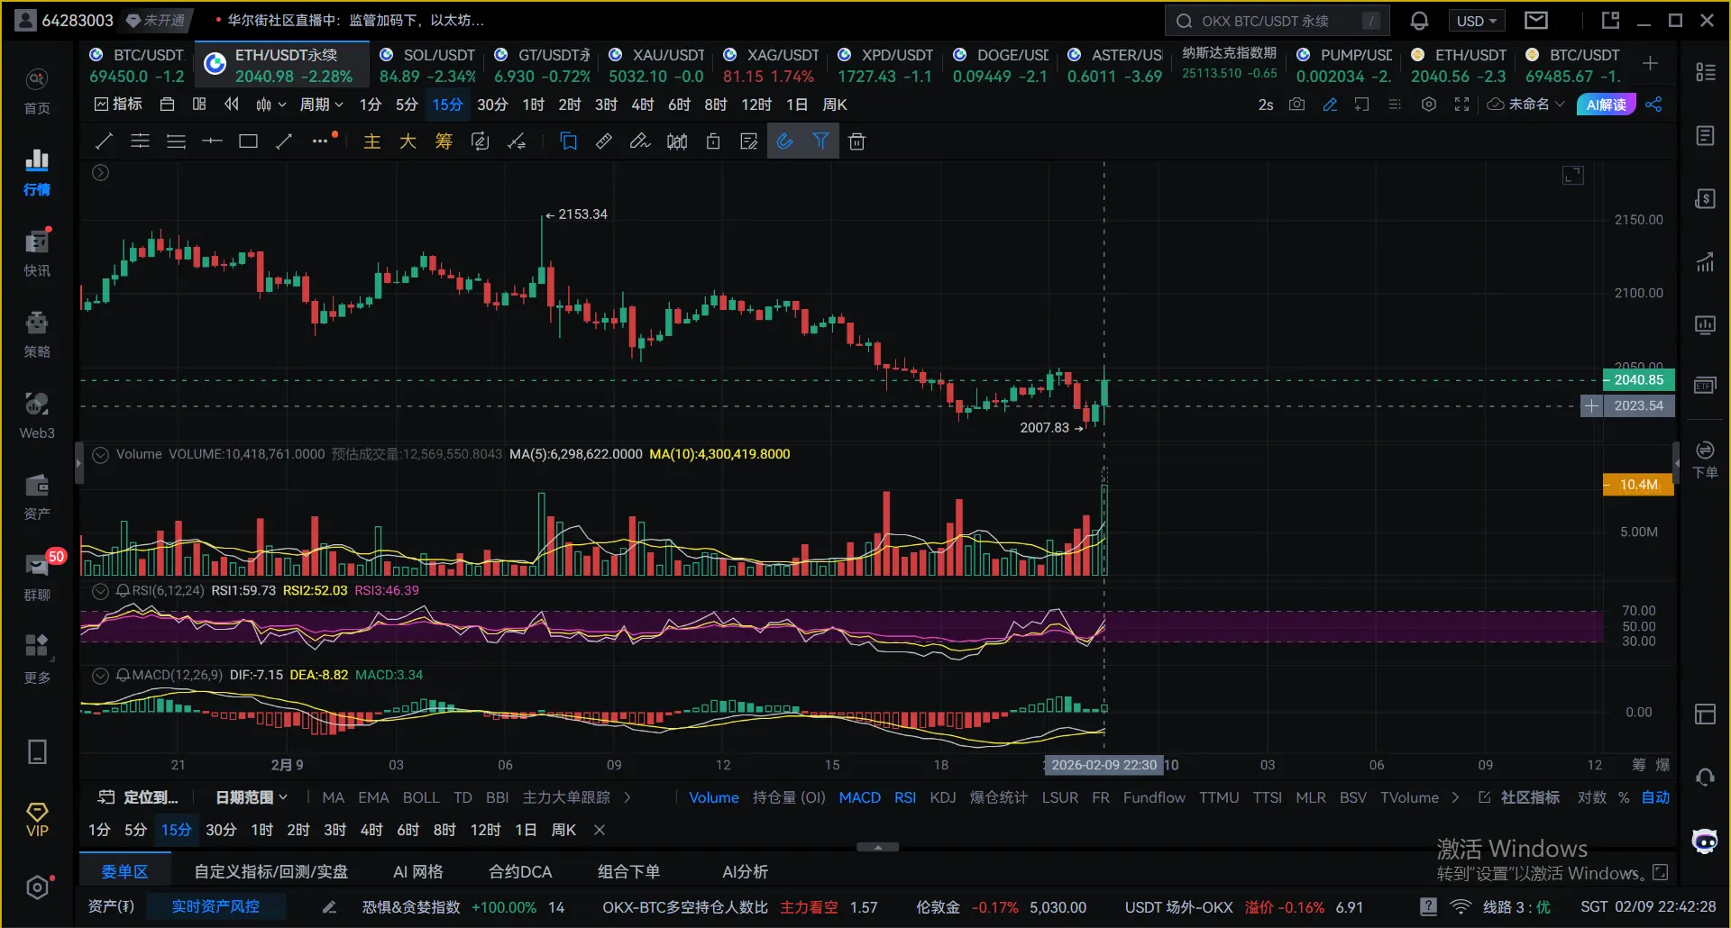Click the AI解读 button
The image size is (1731, 928).
(x=1606, y=105)
